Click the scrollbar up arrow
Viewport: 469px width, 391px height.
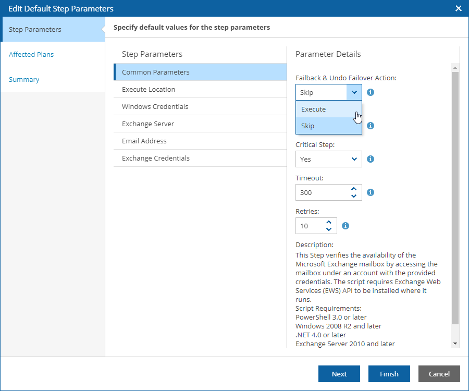pos(455,68)
